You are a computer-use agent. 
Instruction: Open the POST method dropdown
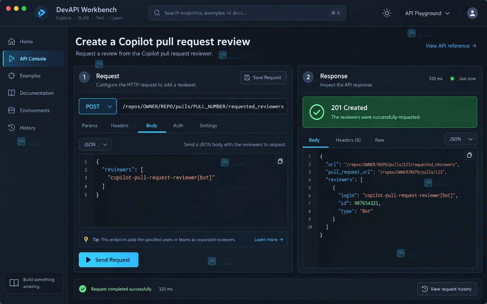(97, 106)
